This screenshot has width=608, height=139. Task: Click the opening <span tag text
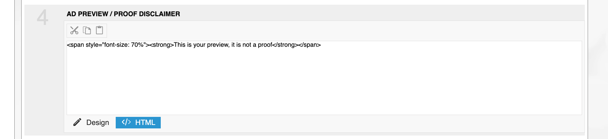click(75, 45)
